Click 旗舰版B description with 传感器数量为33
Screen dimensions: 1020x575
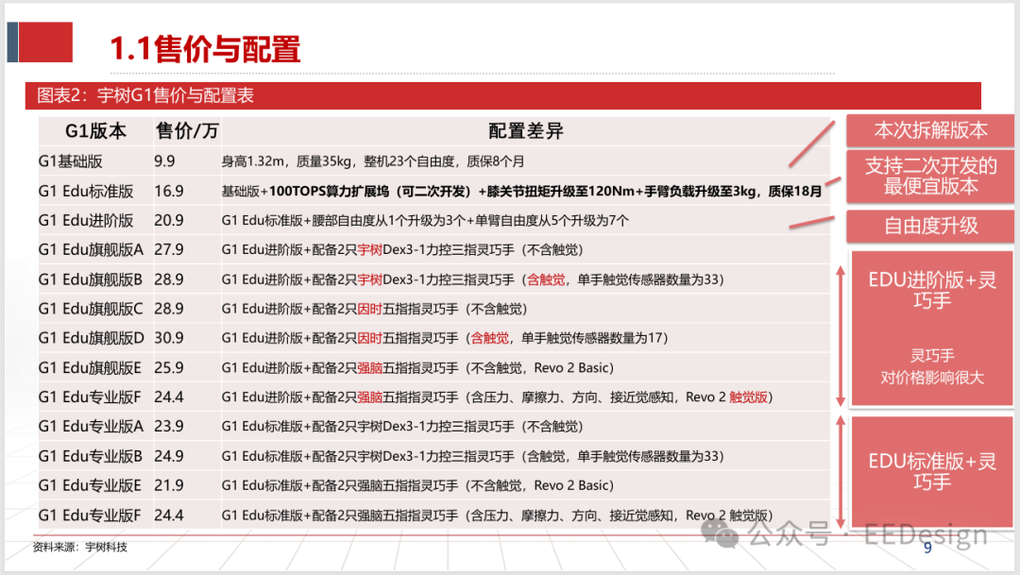coord(473,279)
